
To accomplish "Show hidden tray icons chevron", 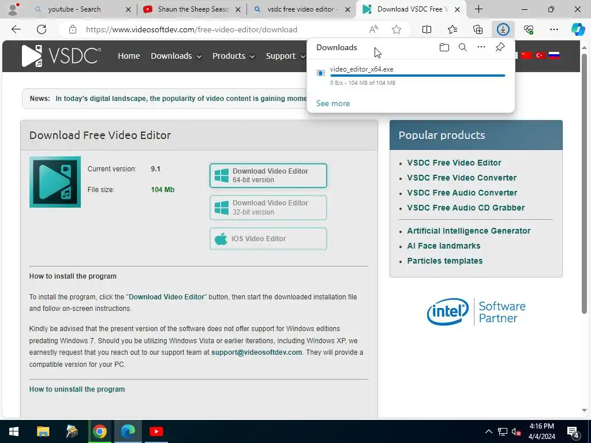I will tap(488, 431).
